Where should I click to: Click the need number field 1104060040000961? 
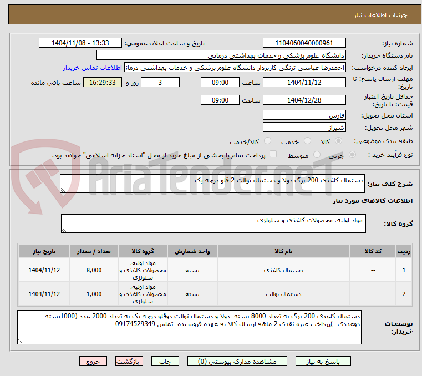click(x=304, y=43)
